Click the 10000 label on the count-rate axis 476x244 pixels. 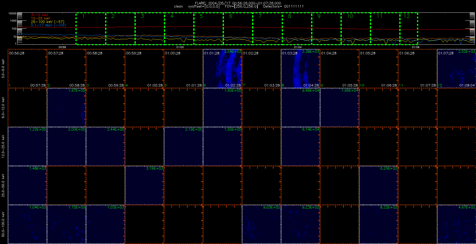click(x=12, y=13)
